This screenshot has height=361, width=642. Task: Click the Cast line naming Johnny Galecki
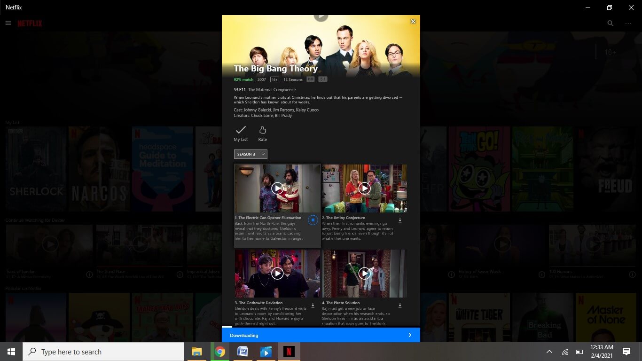coord(276,110)
